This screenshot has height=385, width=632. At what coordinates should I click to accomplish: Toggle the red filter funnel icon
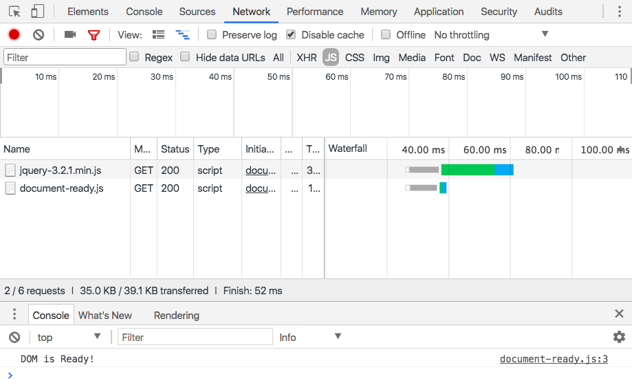[94, 36]
